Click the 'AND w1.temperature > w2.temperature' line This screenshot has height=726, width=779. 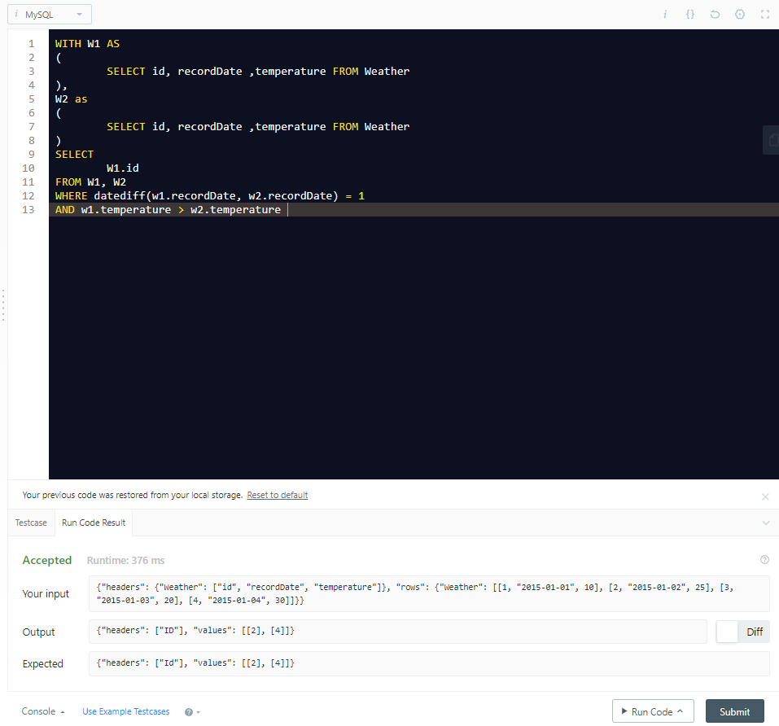coord(168,209)
